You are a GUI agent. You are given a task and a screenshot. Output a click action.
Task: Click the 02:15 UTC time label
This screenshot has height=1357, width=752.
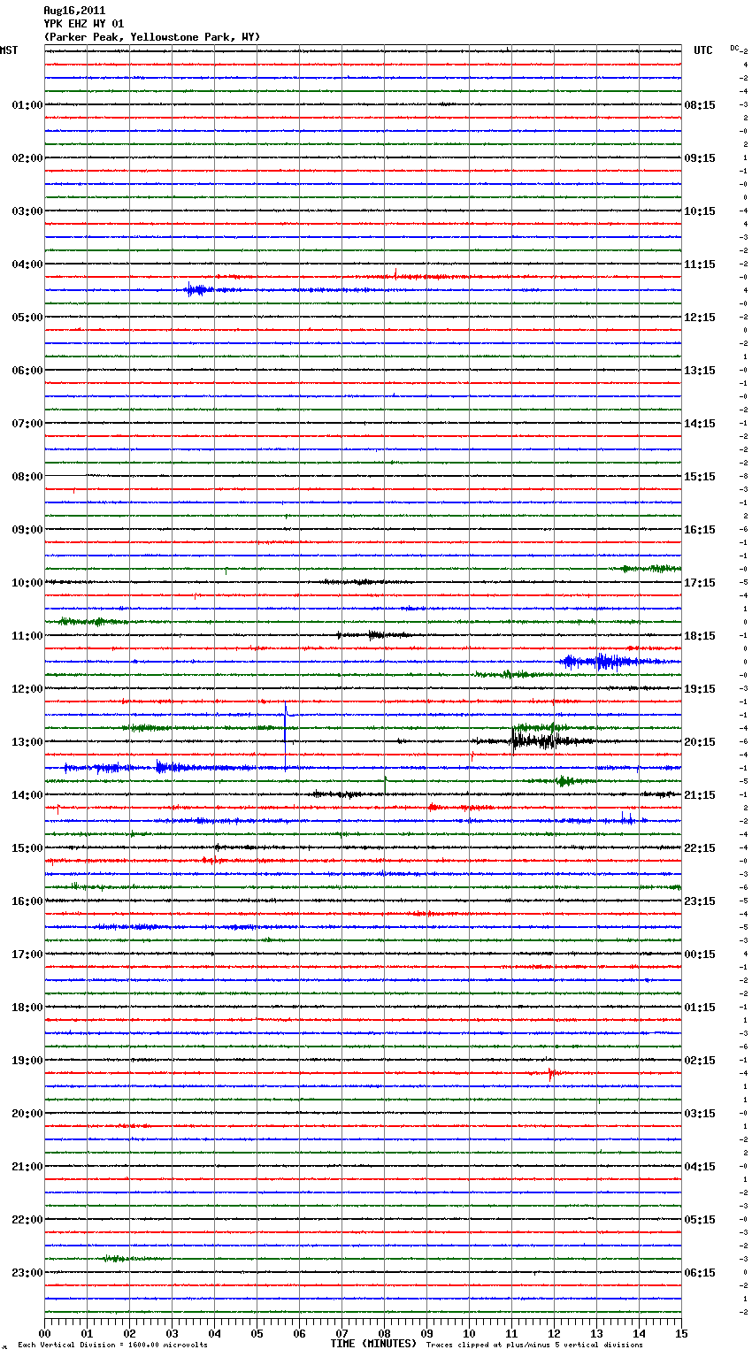click(x=700, y=1061)
